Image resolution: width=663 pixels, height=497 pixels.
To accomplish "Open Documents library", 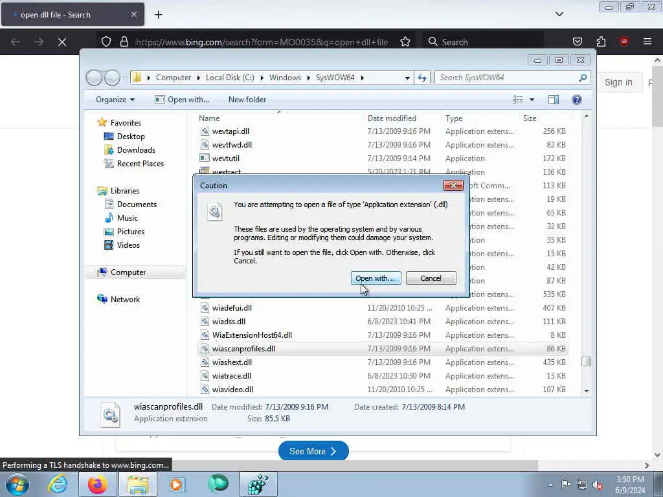I will click(x=137, y=204).
